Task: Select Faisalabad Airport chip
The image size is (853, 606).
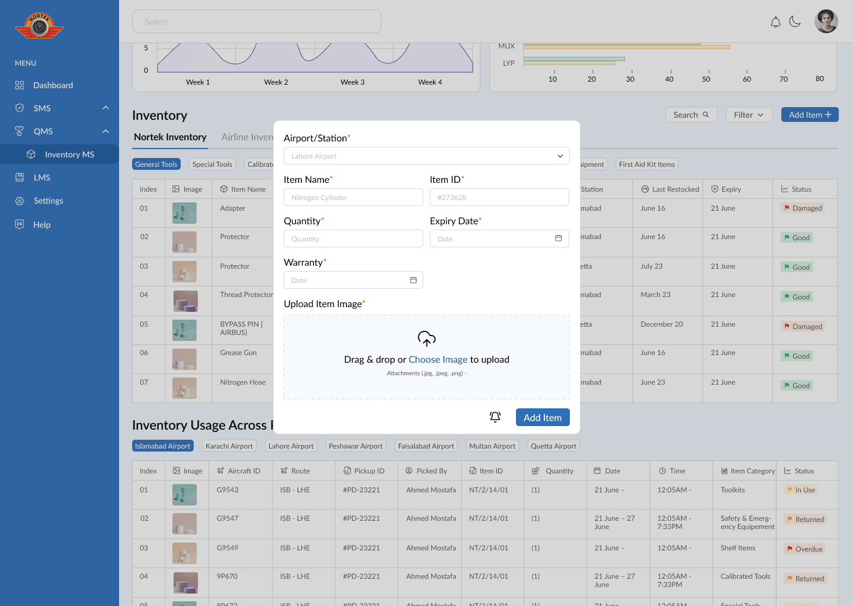Action: [x=426, y=446]
